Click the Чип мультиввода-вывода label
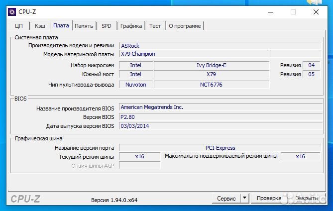Viewport: 333px width, 211px height. (81, 85)
